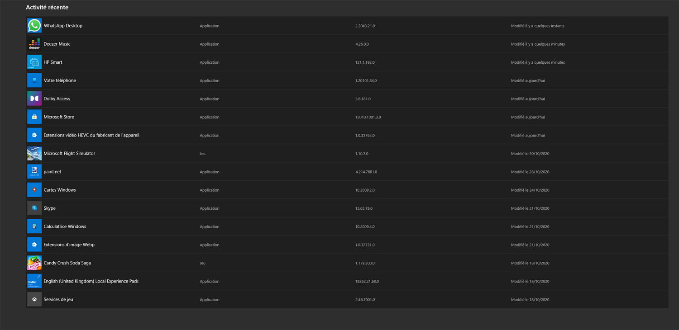Click the HEVC video extensions icon
679x330 pixels.
click(x=34, y=135)
